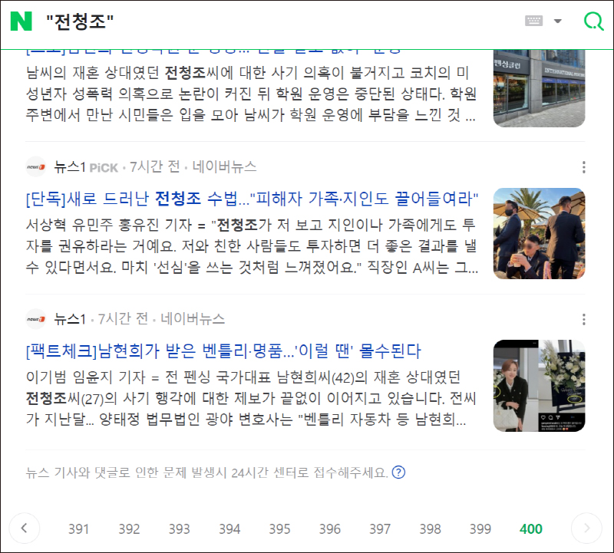This screenshot has width=614, height=553.
Task: Open headline "[팩트체크]남현희가 받은 벤틀리·명품"
Action: (223, 351)
